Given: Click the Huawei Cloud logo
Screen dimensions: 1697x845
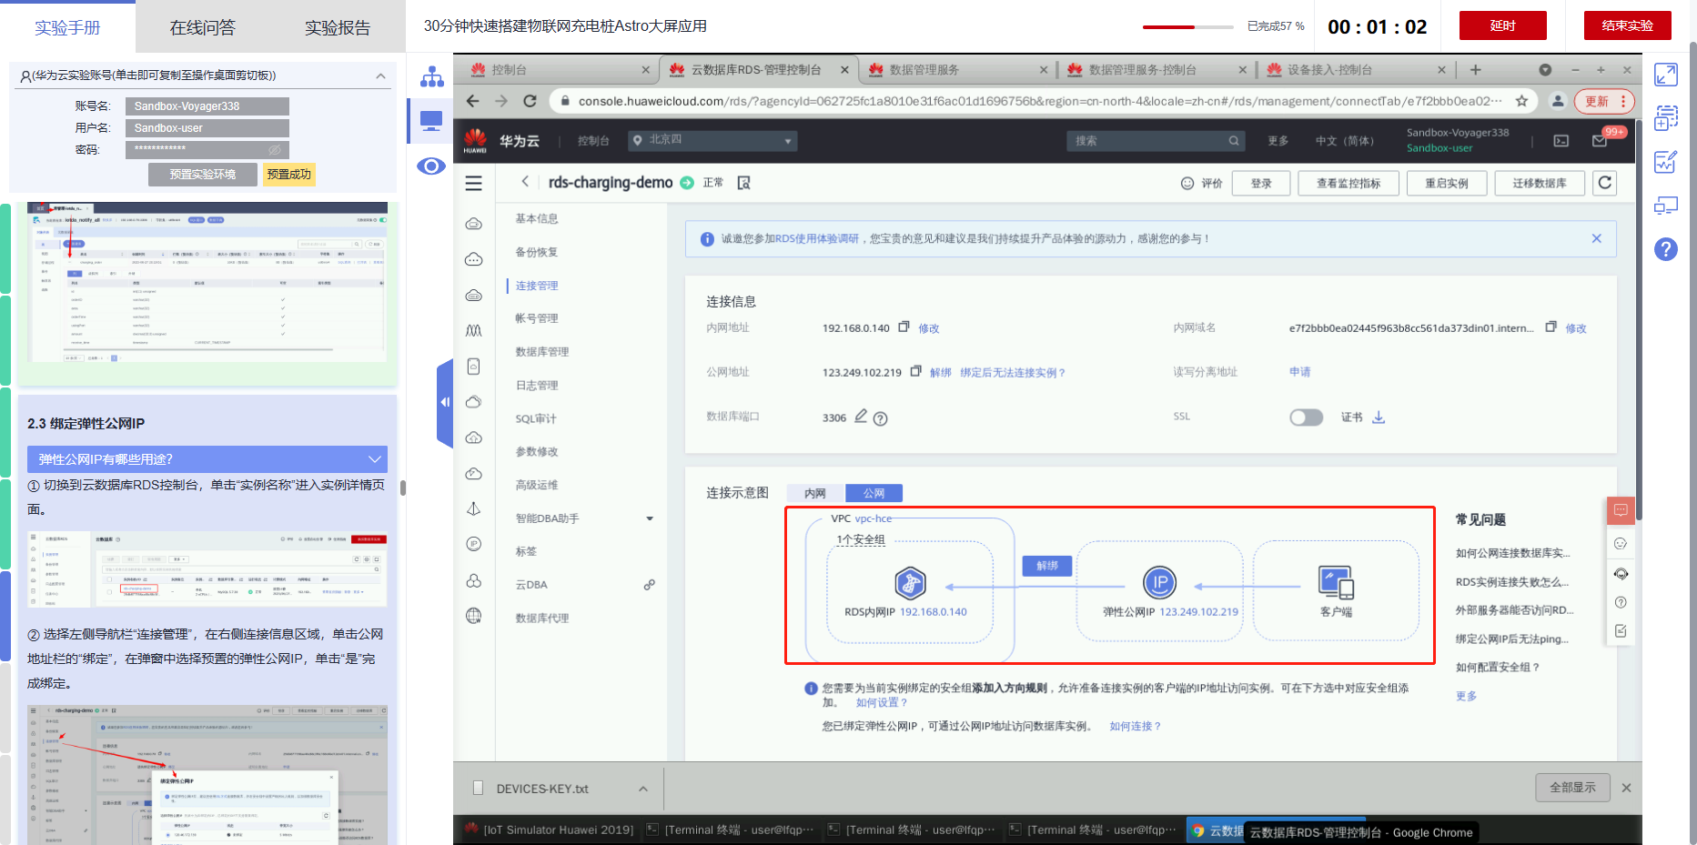Looking at the screenshot, I should click(x=475, y=140).
